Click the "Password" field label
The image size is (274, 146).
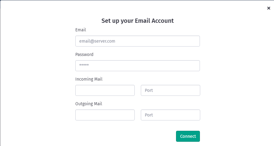84,54
